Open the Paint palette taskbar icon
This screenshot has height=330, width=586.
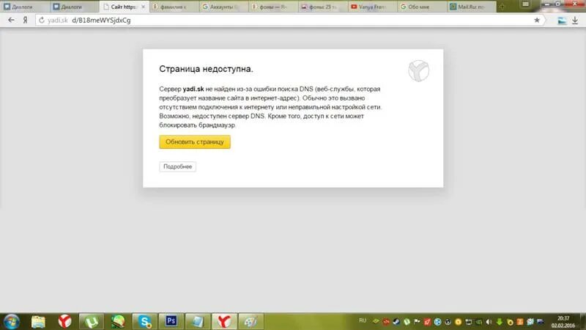pyautogui.click(x=251, y=322)
